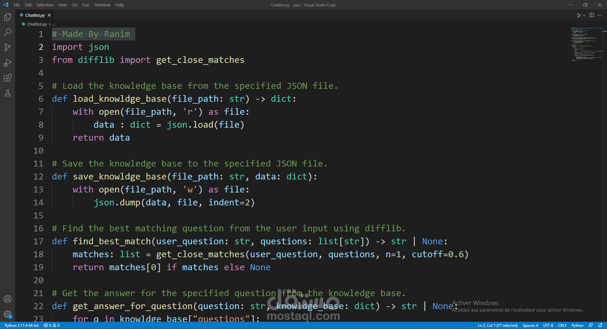Click the code minimap overview
The width and height of the screenshot is (607, 329).
587,44
